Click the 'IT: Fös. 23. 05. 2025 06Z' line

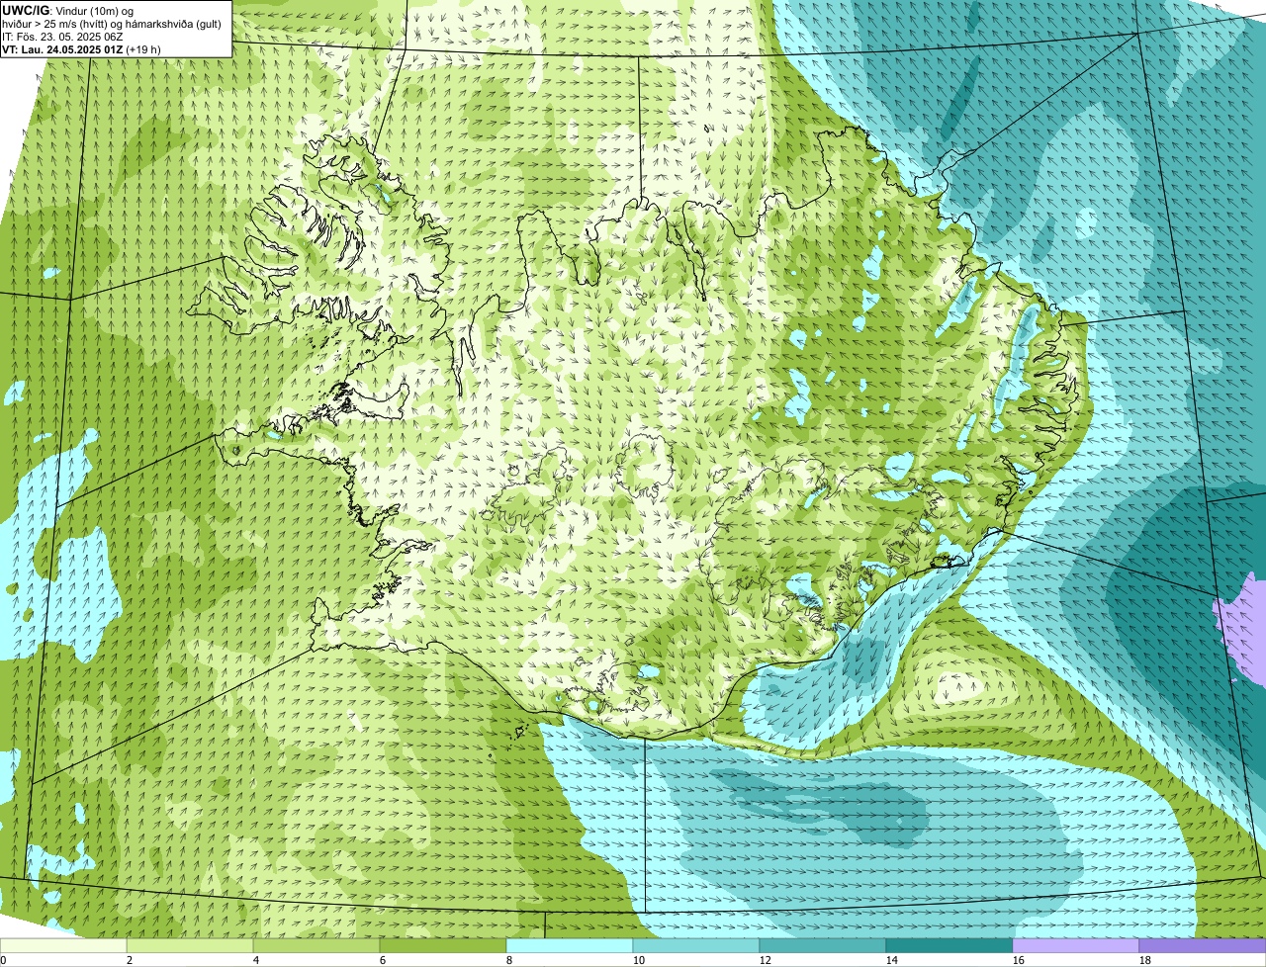[x=63, y=37]
